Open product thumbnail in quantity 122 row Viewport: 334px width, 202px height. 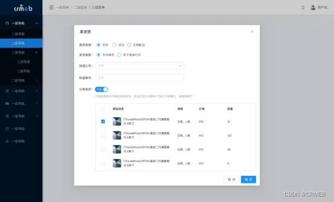coord(117,135)
